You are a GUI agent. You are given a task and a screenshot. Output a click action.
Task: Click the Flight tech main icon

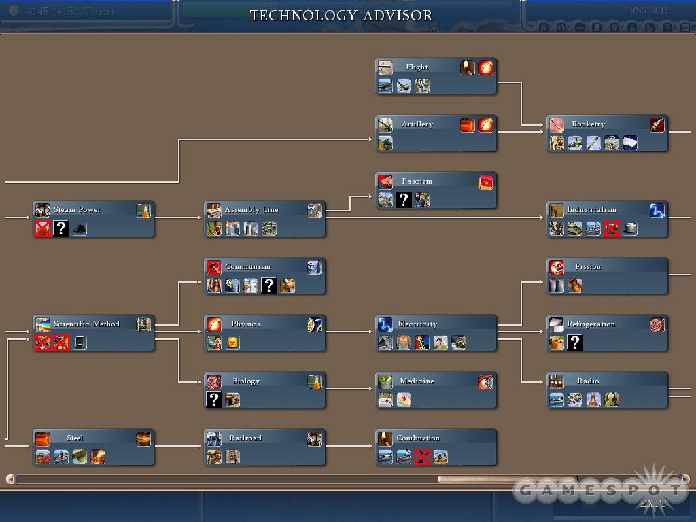(x=385, y=68)
